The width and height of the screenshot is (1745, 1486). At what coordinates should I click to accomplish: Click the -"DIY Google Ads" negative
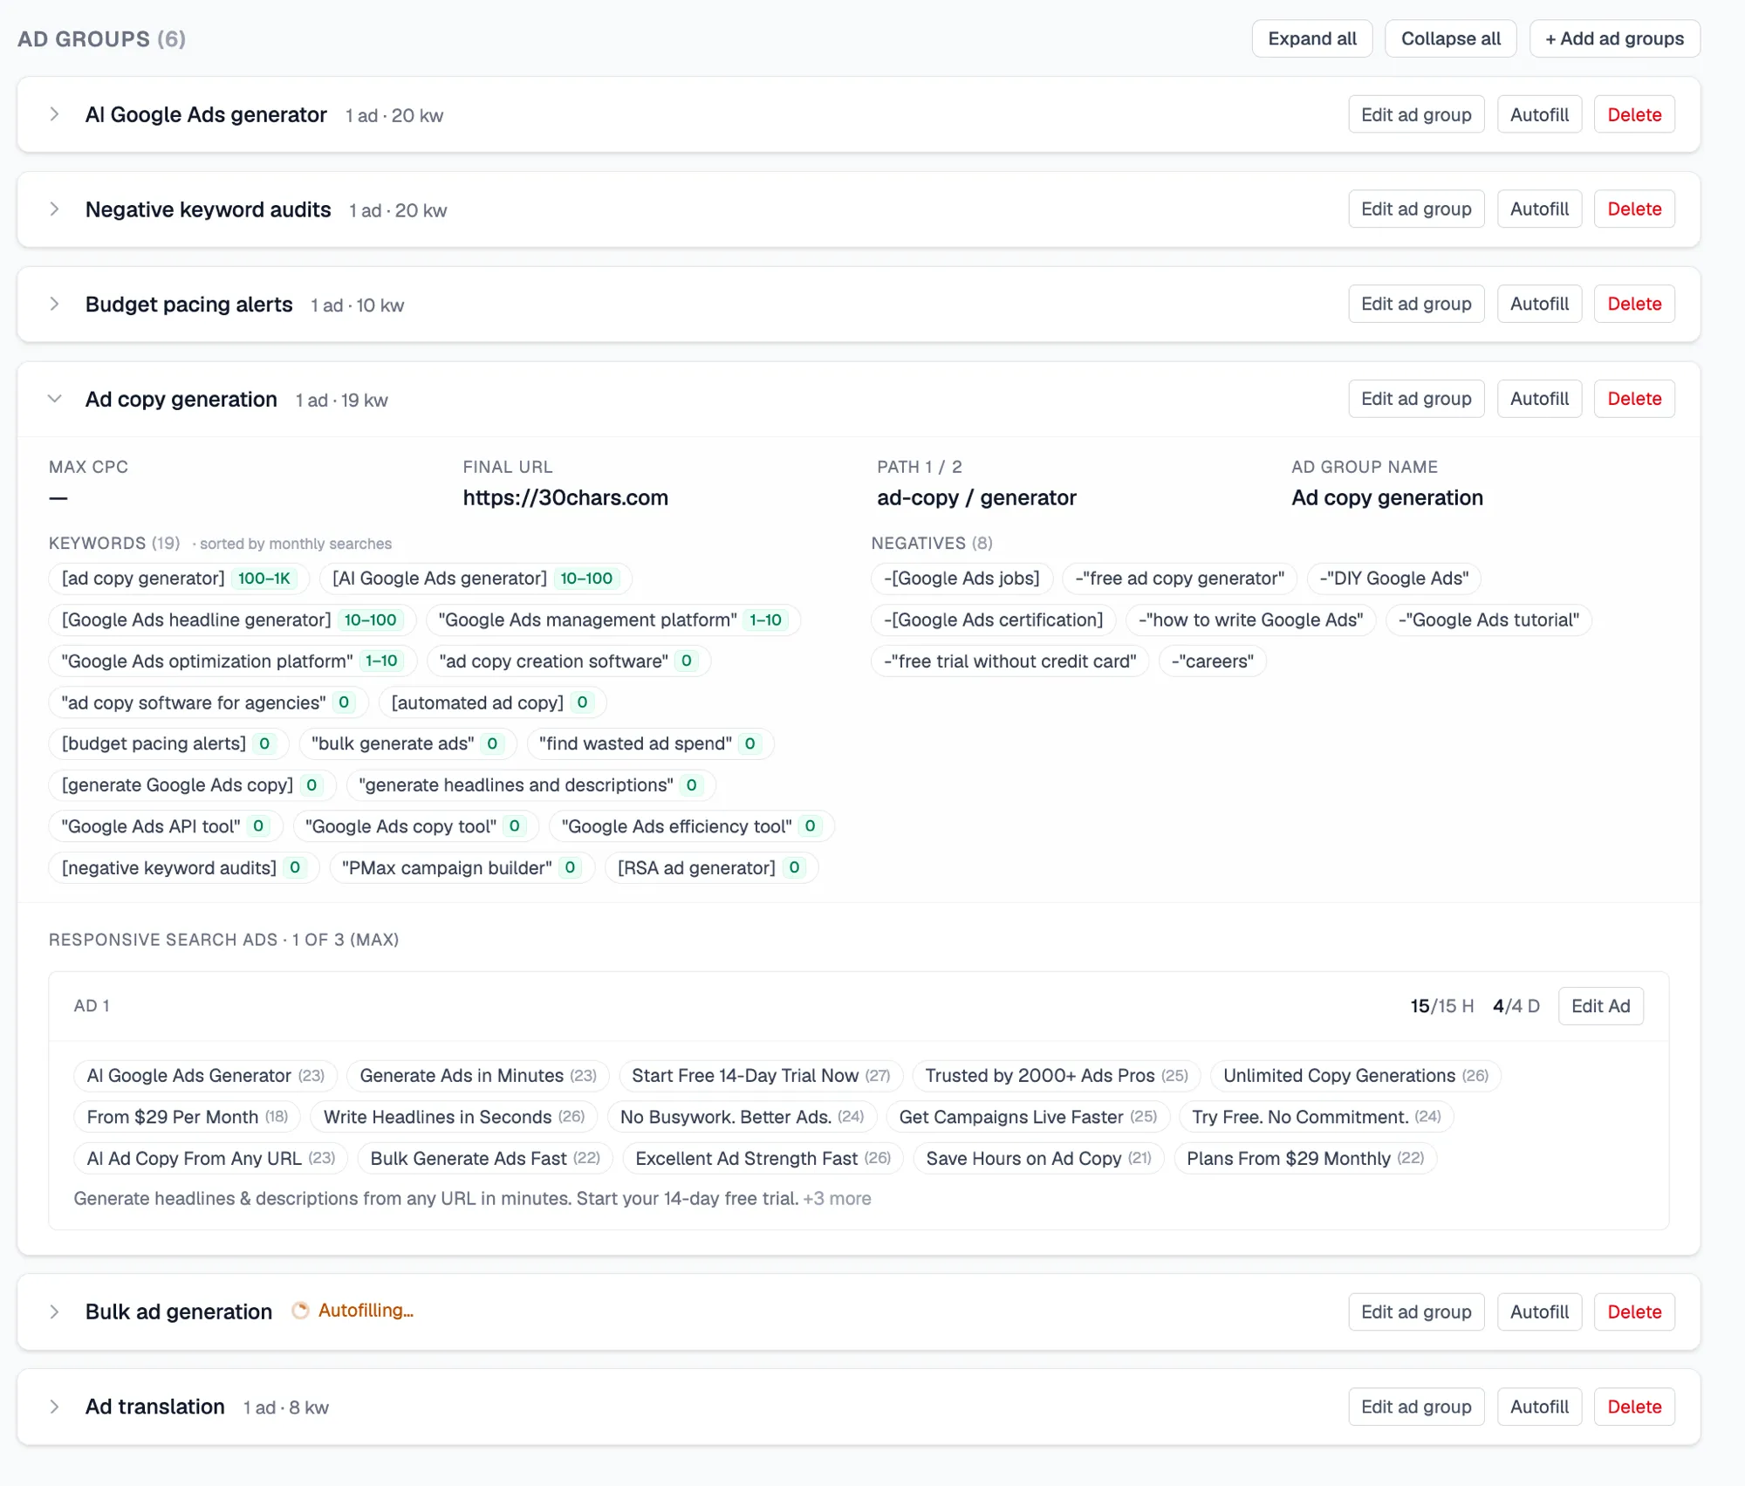point(1394,579)
